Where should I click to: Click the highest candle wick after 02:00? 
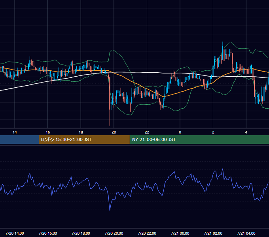[223, 50]
